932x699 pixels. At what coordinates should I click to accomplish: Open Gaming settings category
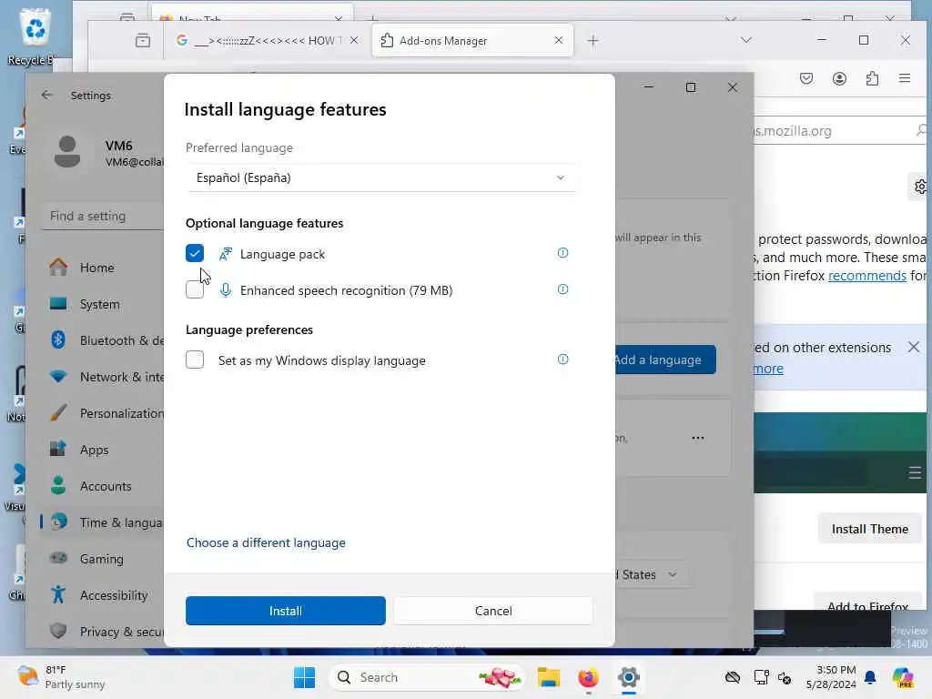101,559
